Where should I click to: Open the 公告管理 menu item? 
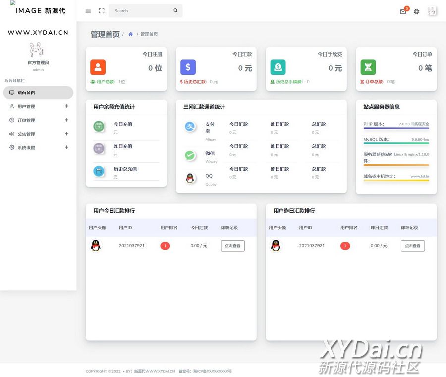38,134
